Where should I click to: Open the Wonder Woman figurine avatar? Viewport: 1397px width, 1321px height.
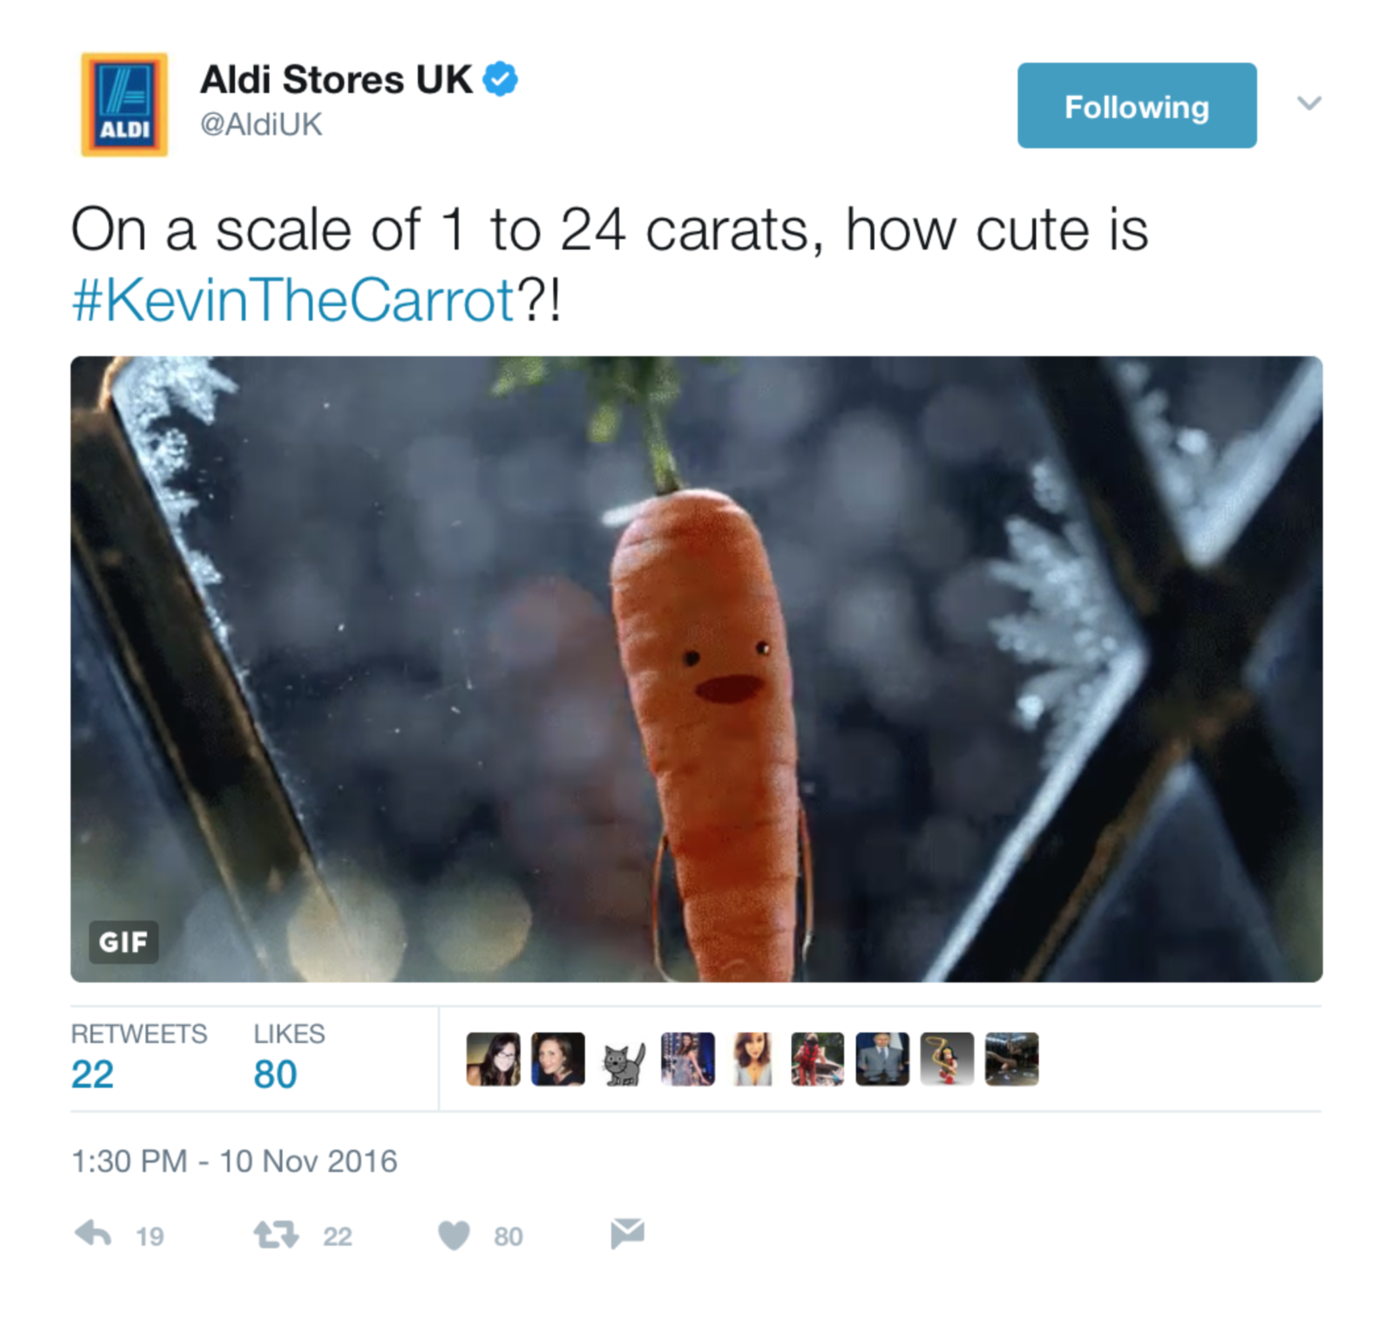(x=947, y=1059)
